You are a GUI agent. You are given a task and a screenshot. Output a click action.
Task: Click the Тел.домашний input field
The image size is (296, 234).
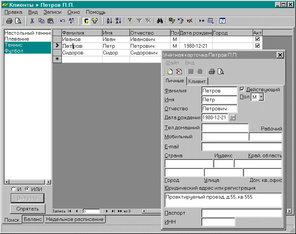point(225,128)
